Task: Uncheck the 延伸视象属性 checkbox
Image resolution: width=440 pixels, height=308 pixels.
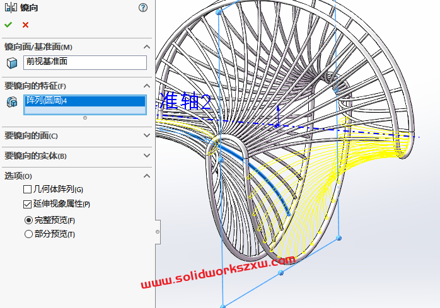Action: coord(27,204)
